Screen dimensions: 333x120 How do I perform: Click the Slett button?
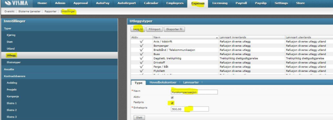139,117
